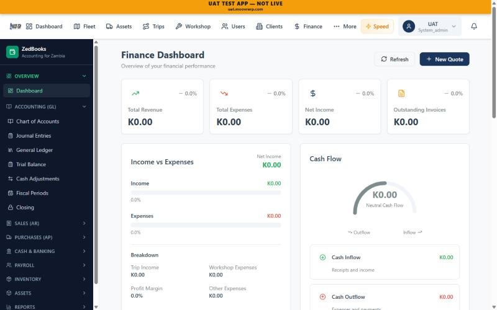Click the company logo in the top bar
497x310 pixels.
tap(15, 26)
